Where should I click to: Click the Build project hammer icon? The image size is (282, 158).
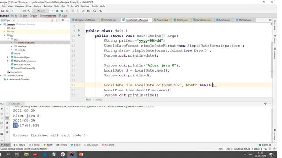click(29, 11)
